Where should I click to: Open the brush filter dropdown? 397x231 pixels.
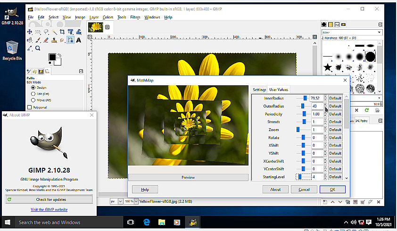(x=379, y=32)
